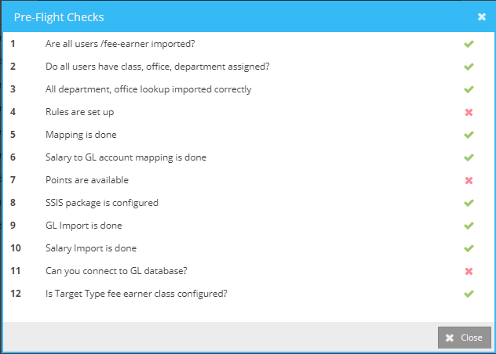This screenshot has width=496, height=354.
Task: Click the checkmark beside class, office, department assigned
Action: (469, 67)
